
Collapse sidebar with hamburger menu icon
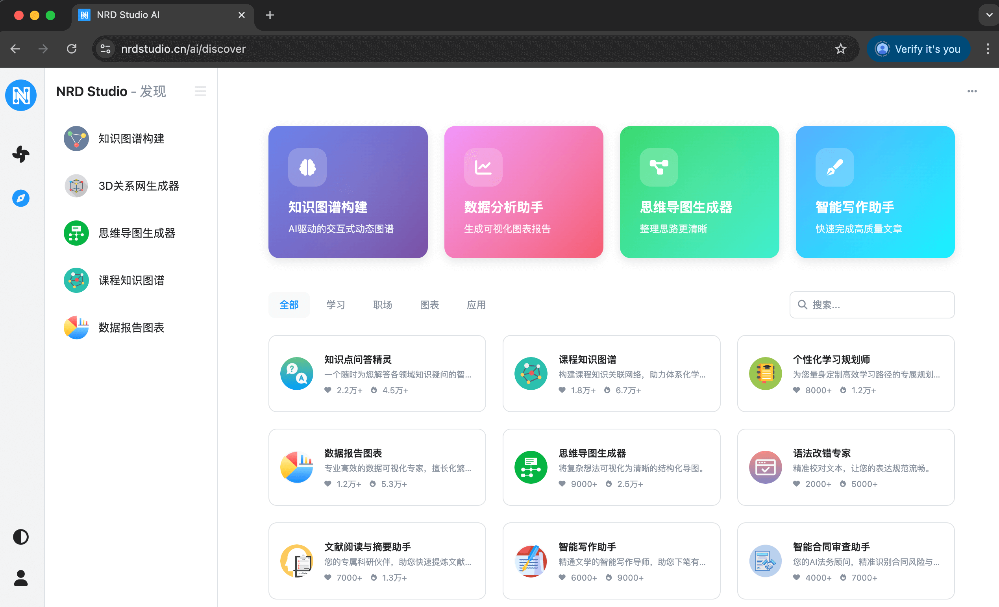[200, 91]
